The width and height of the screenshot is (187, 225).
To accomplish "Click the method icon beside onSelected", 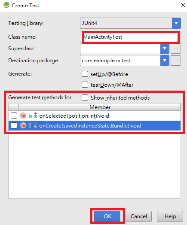I will click(23, 116).
